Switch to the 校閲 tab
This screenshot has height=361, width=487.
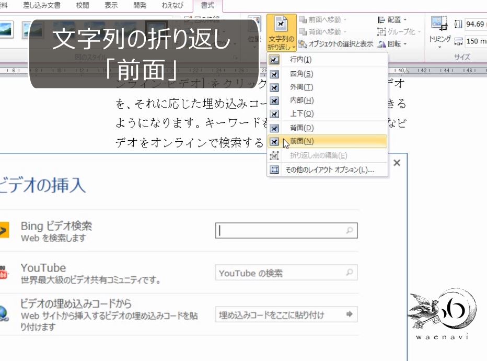83,5
